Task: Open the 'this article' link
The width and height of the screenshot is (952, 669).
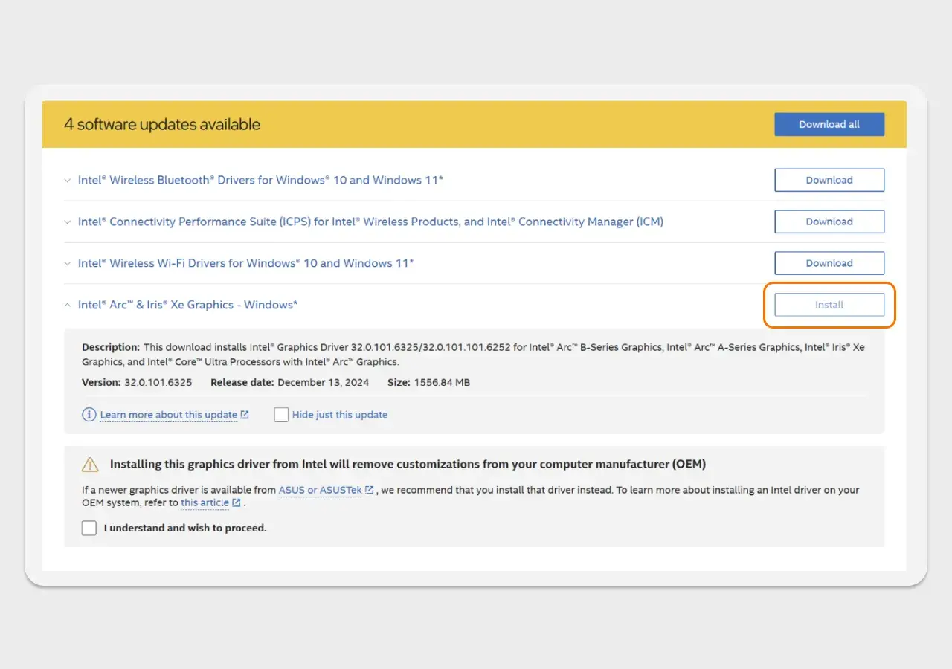Action: click(x=205, y=503)
